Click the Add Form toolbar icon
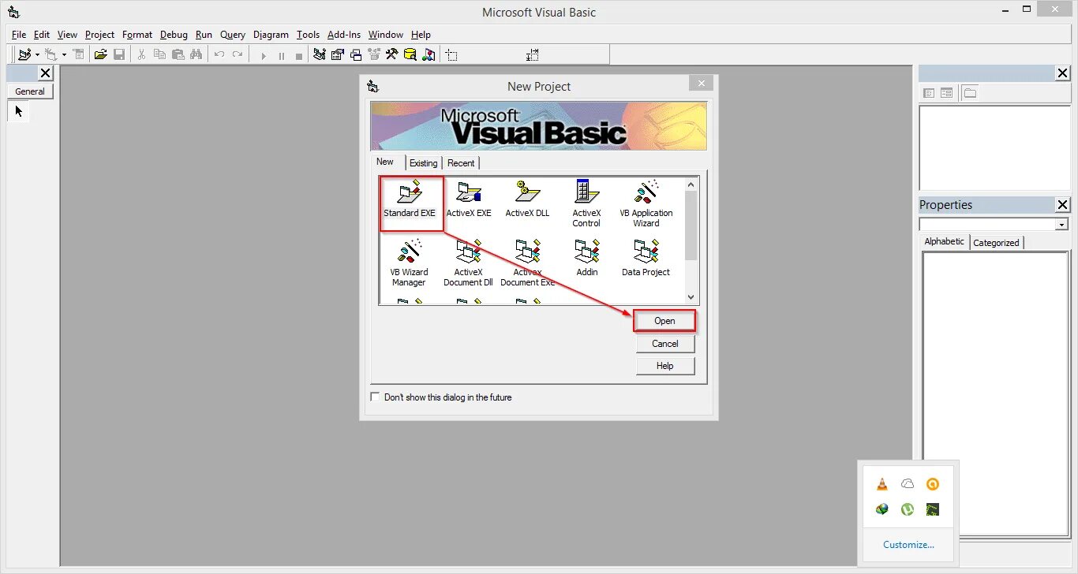 point(51,54)
